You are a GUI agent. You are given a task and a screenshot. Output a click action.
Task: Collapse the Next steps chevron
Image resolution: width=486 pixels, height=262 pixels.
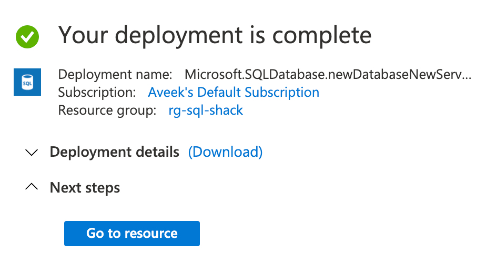point(32,187)
